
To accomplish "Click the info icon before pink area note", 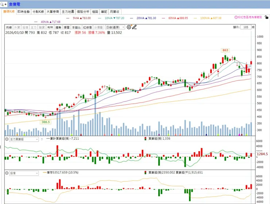I will 236,17.
